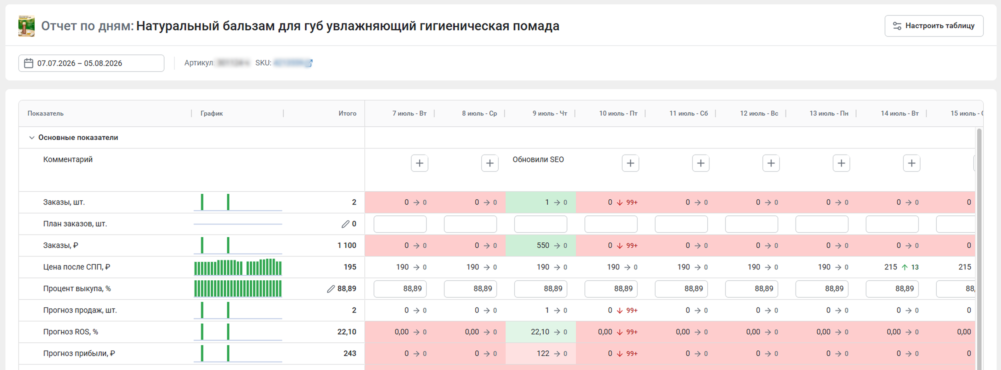The width and height of the screenshot is (1001, 370).
Task: Click the Комментарий row label
Action: 68,160
